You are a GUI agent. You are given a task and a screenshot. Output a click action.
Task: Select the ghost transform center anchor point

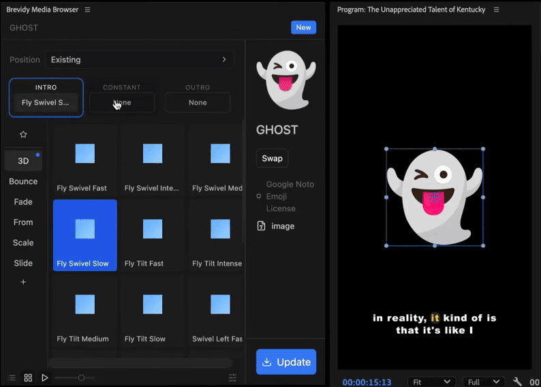click(435, 198)
